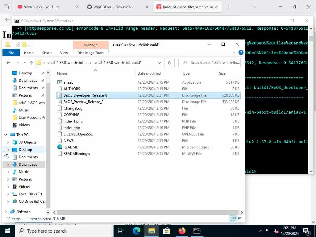Viewport: 316px width, 237px height.
Task: Open the Windows Start menu
Action: tap(7, 231)
